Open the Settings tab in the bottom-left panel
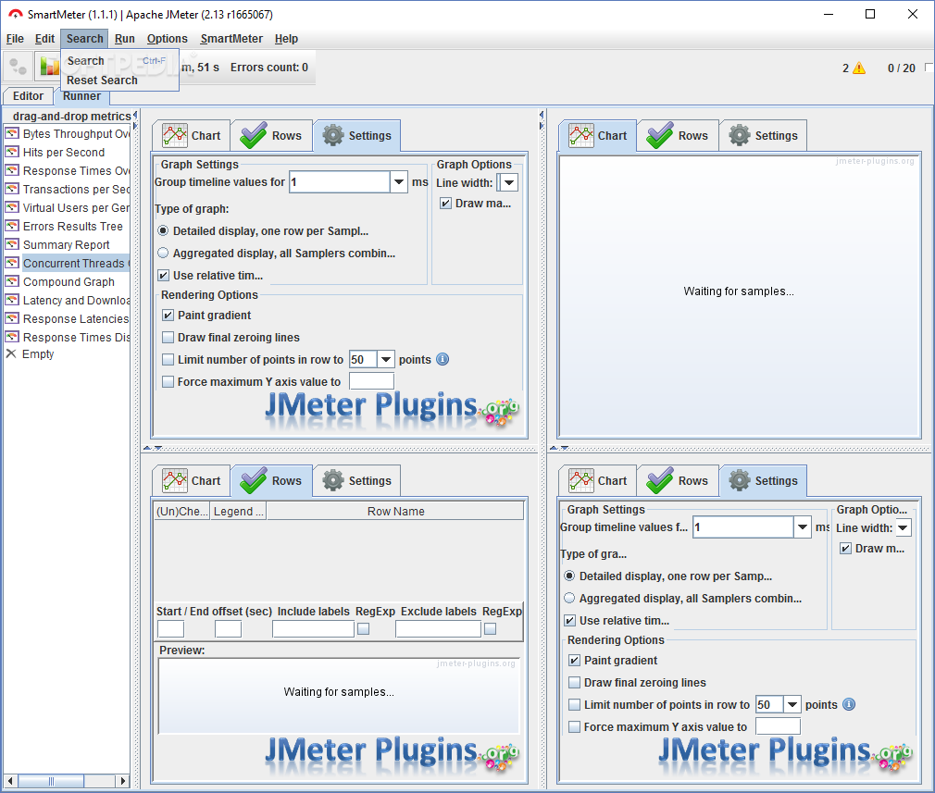Screen dimensions: 935x793 356,480
